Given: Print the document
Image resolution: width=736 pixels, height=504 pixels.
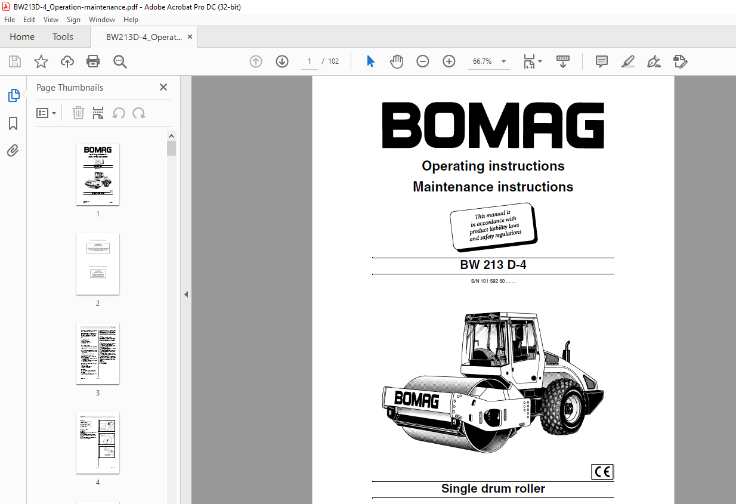Looking at the screenshot, I should click(93, 61).
